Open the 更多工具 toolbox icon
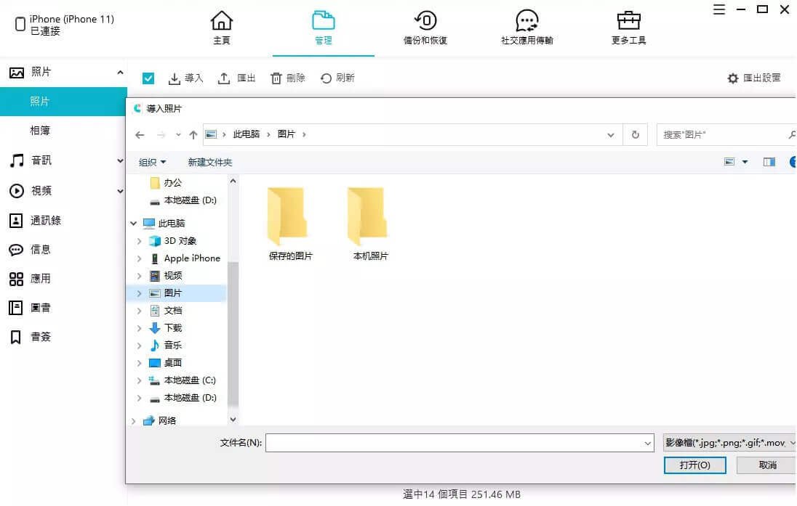The height and width of the screenshot is (506, 797). [628, 20]
